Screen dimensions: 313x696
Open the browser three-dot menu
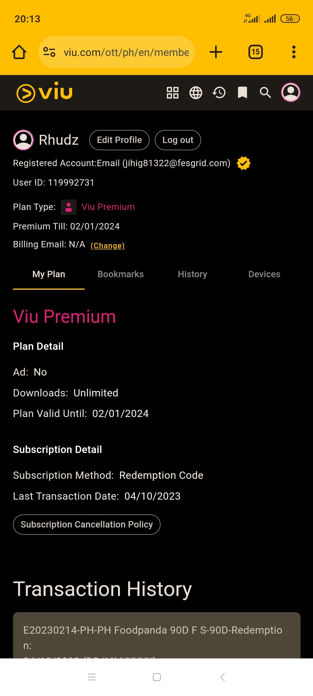tap(294, 52)
